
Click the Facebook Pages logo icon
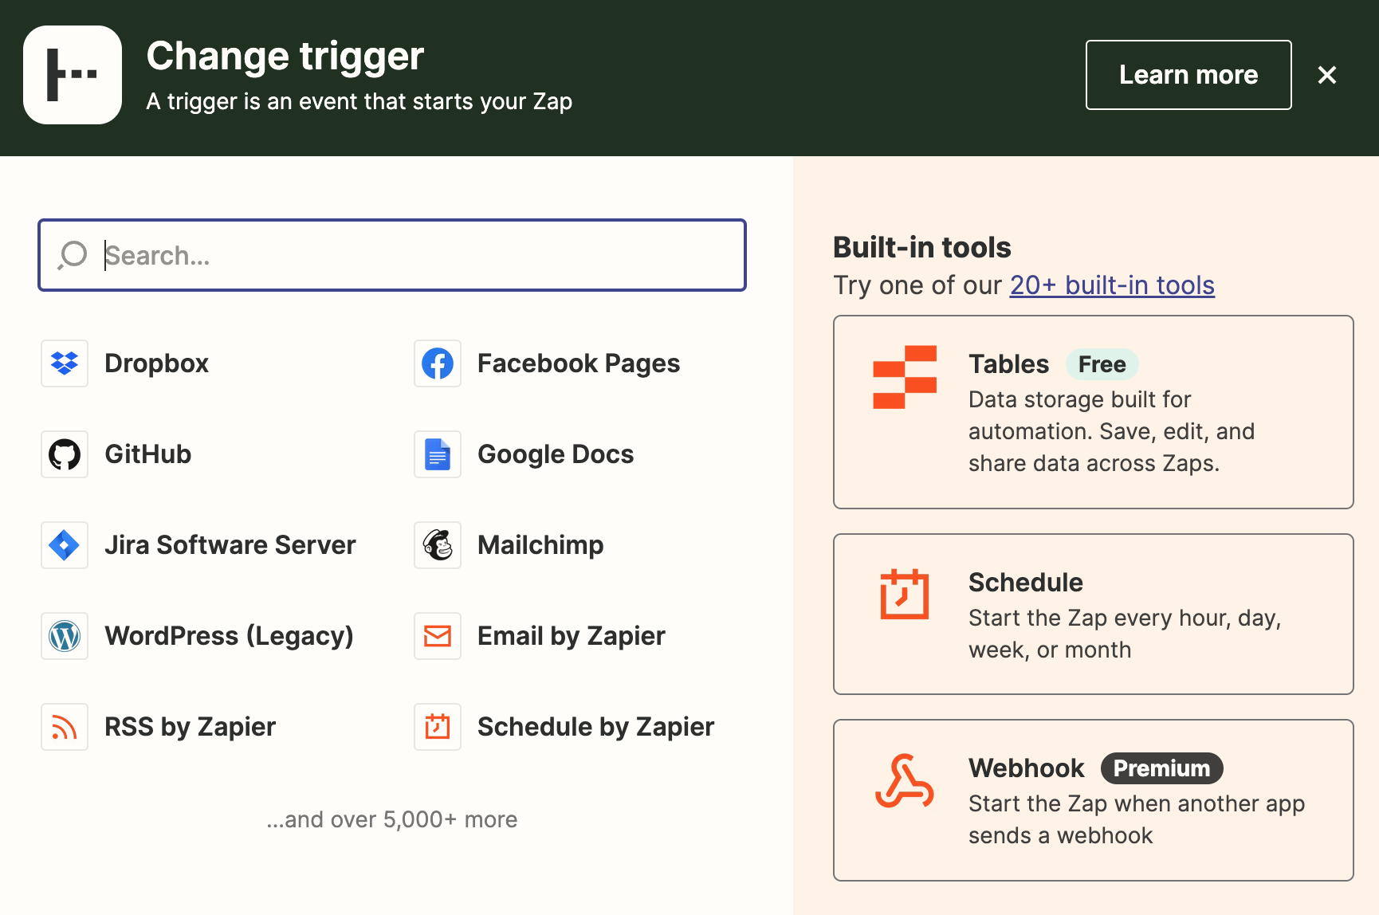point(438,363)
